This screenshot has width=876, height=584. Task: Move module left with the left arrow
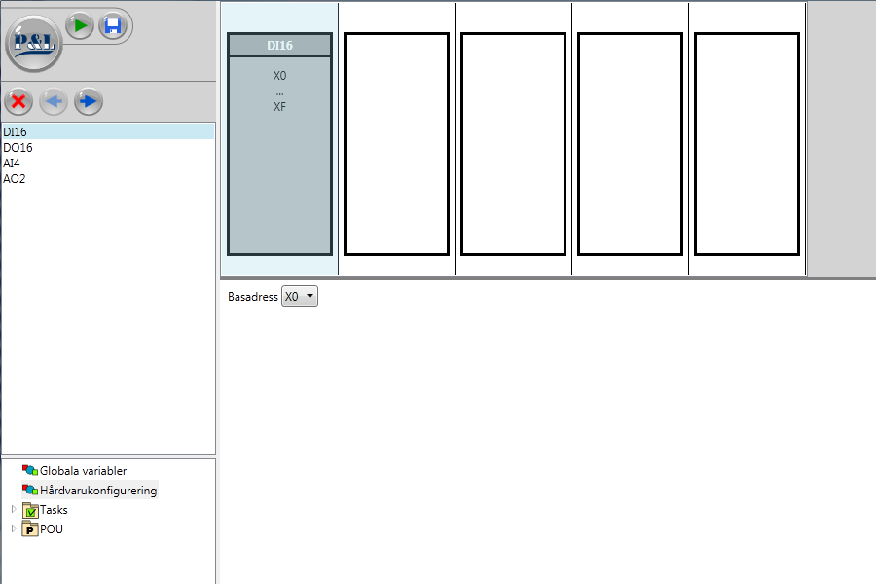tap(54, 101)
